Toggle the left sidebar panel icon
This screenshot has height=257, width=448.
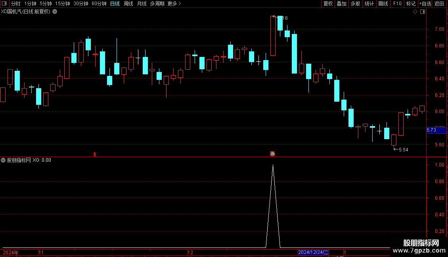tap(4, 4)
